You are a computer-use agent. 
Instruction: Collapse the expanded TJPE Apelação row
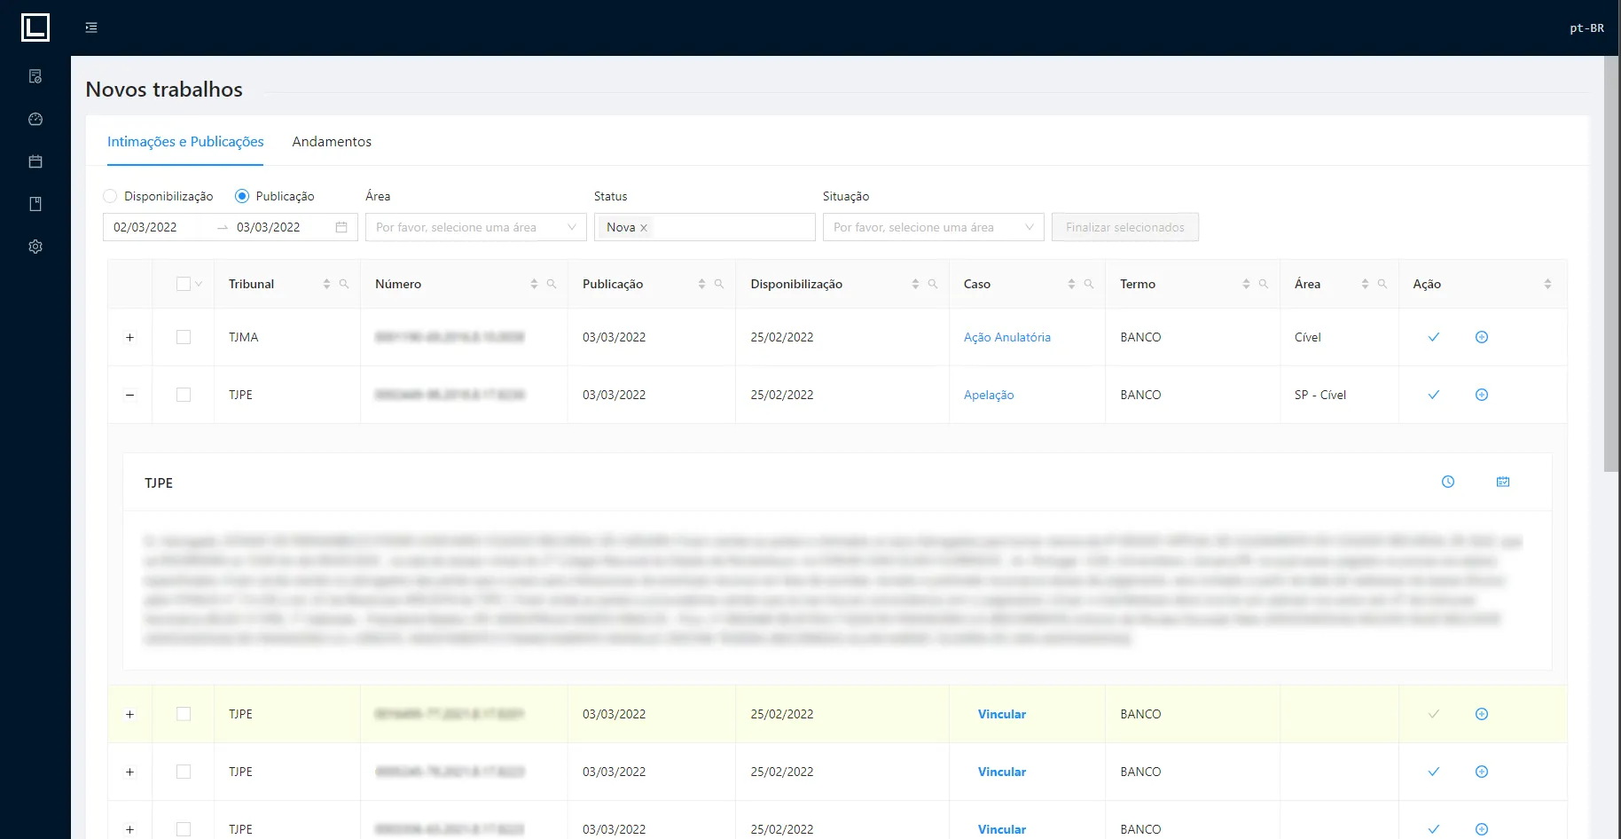click(x=130, y=395)
